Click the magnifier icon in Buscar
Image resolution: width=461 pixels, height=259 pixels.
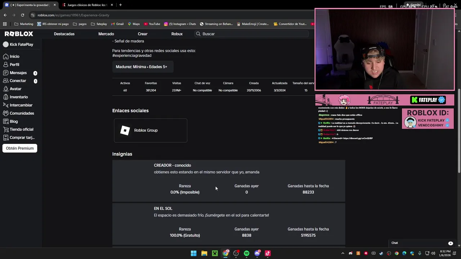pyautogui.click(x=198, y=34)
